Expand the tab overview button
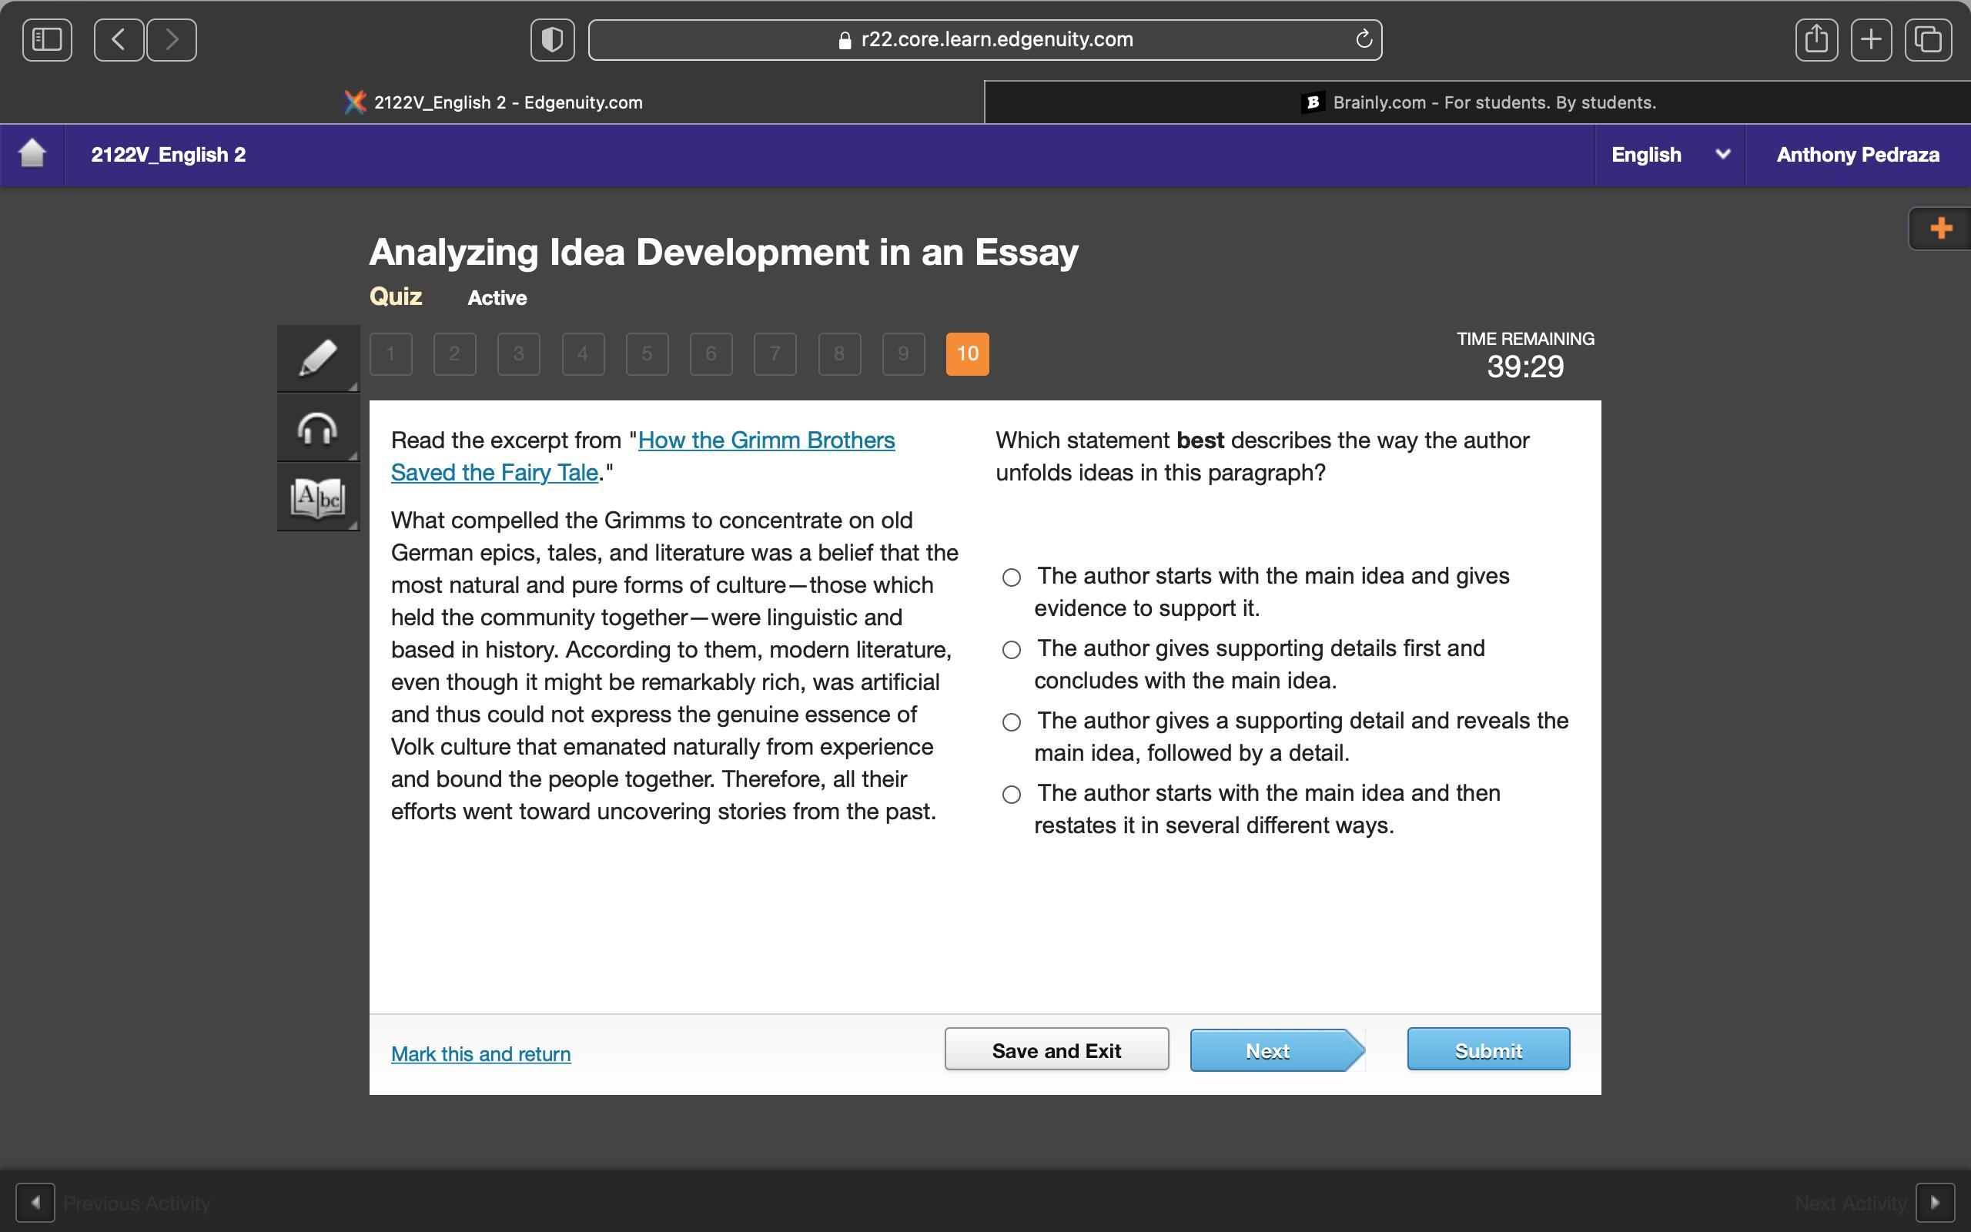Screen dimensions: 1971x1232 [x=1927, y=39]
